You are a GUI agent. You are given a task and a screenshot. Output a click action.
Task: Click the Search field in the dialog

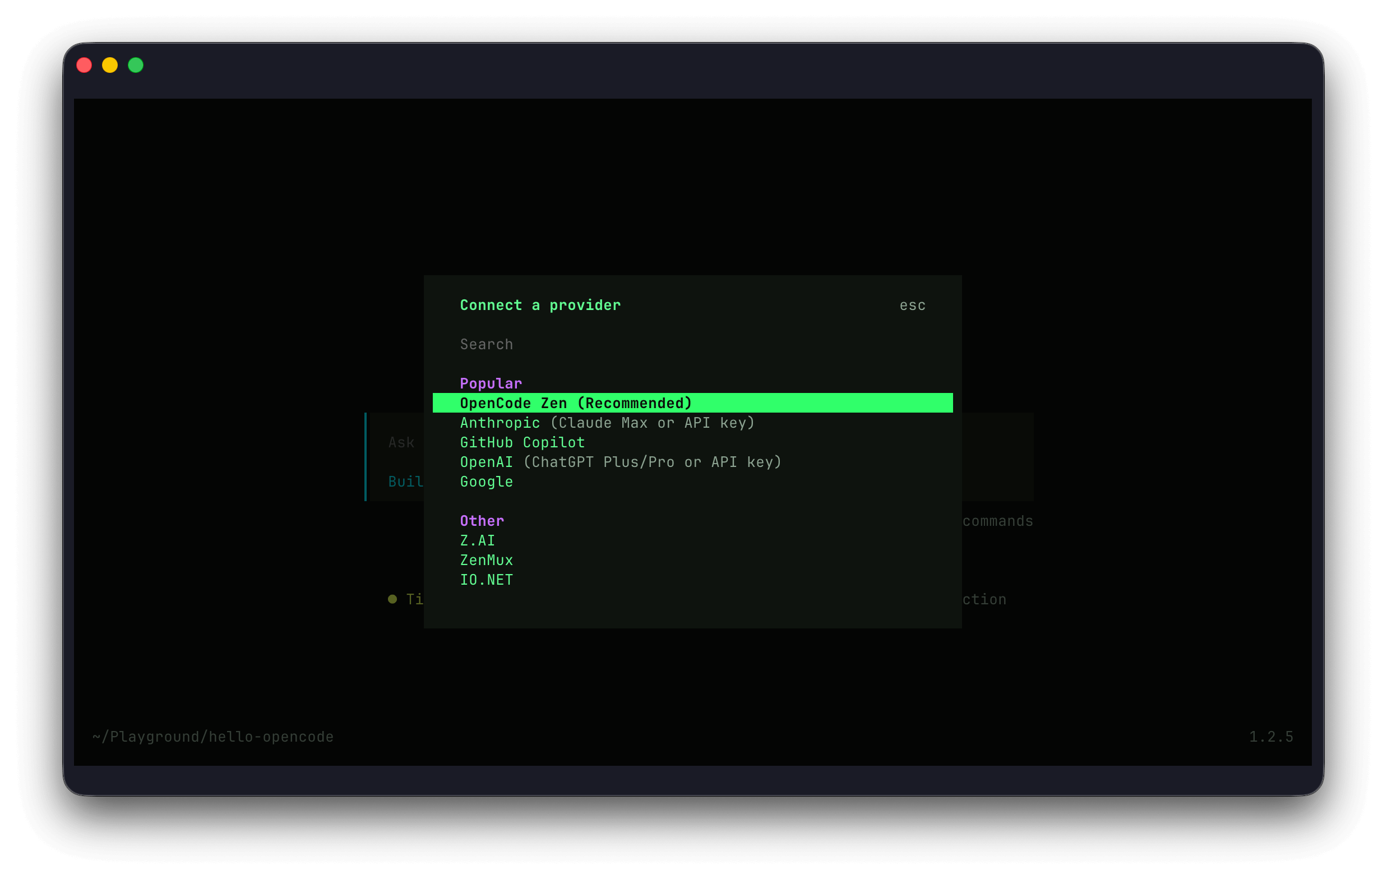click(487, 344)
